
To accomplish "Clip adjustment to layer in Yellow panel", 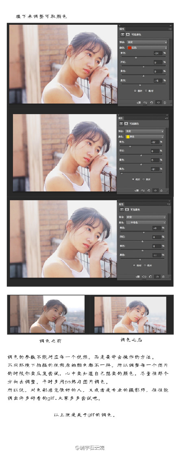I will point(137,191).
